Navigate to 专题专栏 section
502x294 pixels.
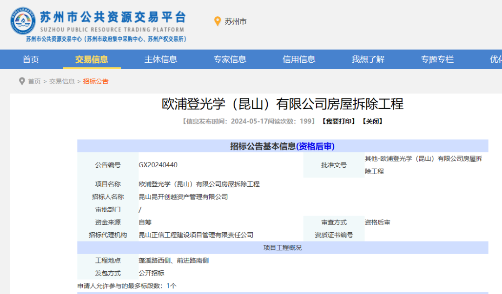[437, 59]
